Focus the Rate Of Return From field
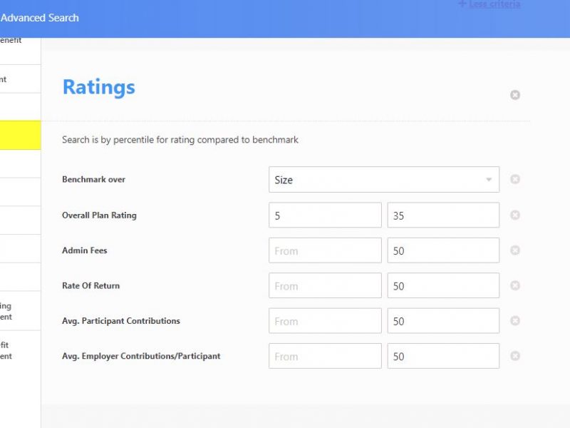The image size is (570, 428). [x=325, y=286]
